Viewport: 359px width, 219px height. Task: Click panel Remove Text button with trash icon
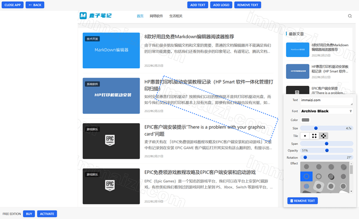click(x=302, y=201)
